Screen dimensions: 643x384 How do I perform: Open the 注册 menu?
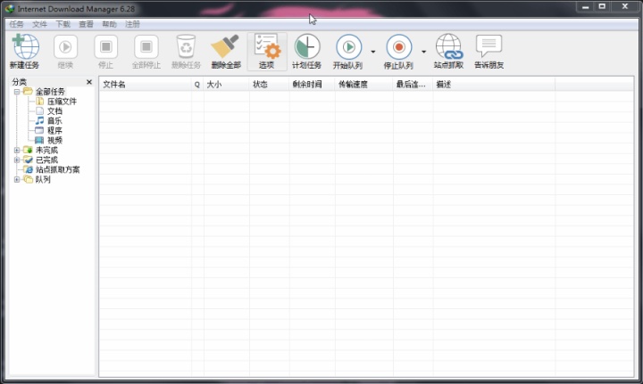[132, 24]
